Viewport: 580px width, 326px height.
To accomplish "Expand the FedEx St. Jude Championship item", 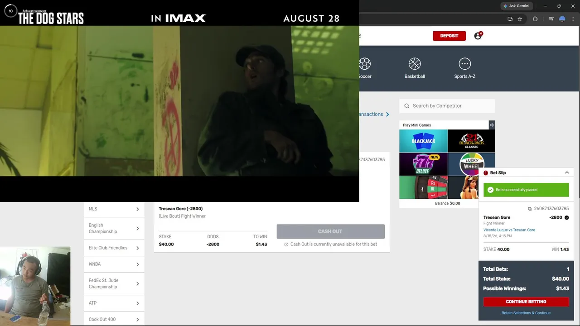I will point(114,283).
